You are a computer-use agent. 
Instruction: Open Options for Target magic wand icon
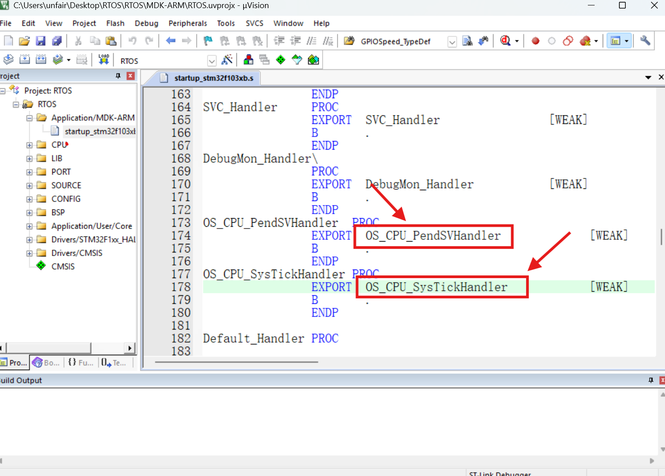(227, 59)
